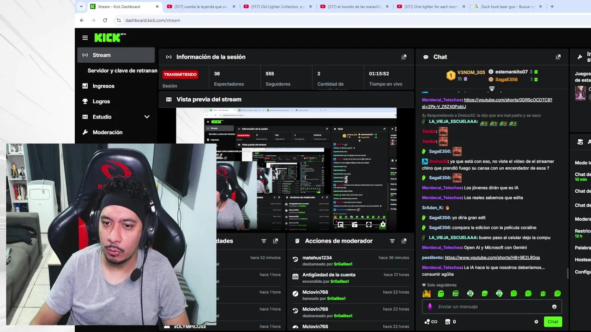Go to Ingresos in the sidebar
Viewport: 591px width, 332px height.
[116, 86]
